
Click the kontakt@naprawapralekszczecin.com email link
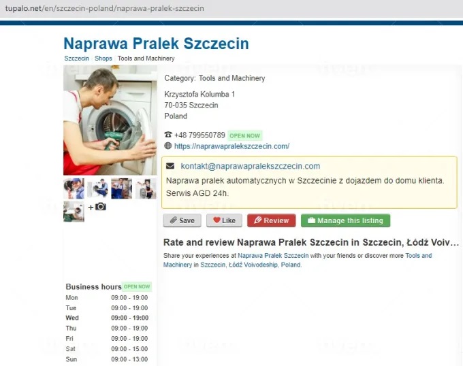(x=251, y=166)
